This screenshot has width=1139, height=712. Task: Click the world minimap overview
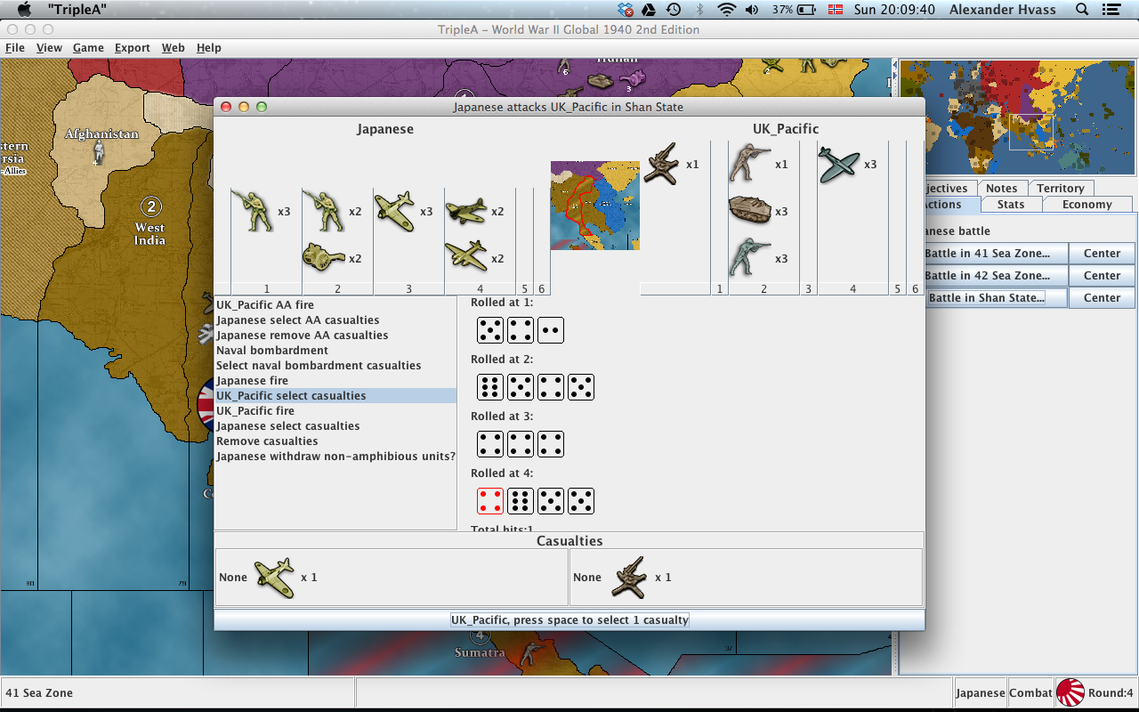point(1017,117)
